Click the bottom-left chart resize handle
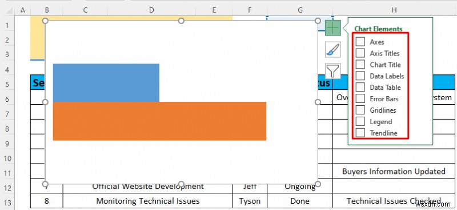Image resolution: width=457 pixels, height=210 pixels. 45,184
